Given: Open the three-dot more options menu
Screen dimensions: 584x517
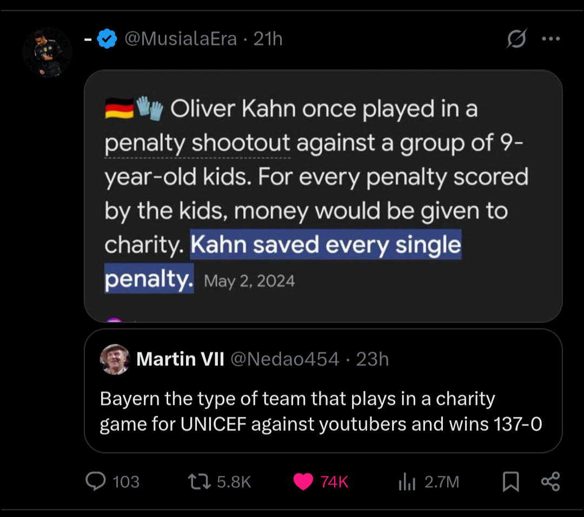Looking at the screenshot, I should pyautogui.click(x=551, y=38).
